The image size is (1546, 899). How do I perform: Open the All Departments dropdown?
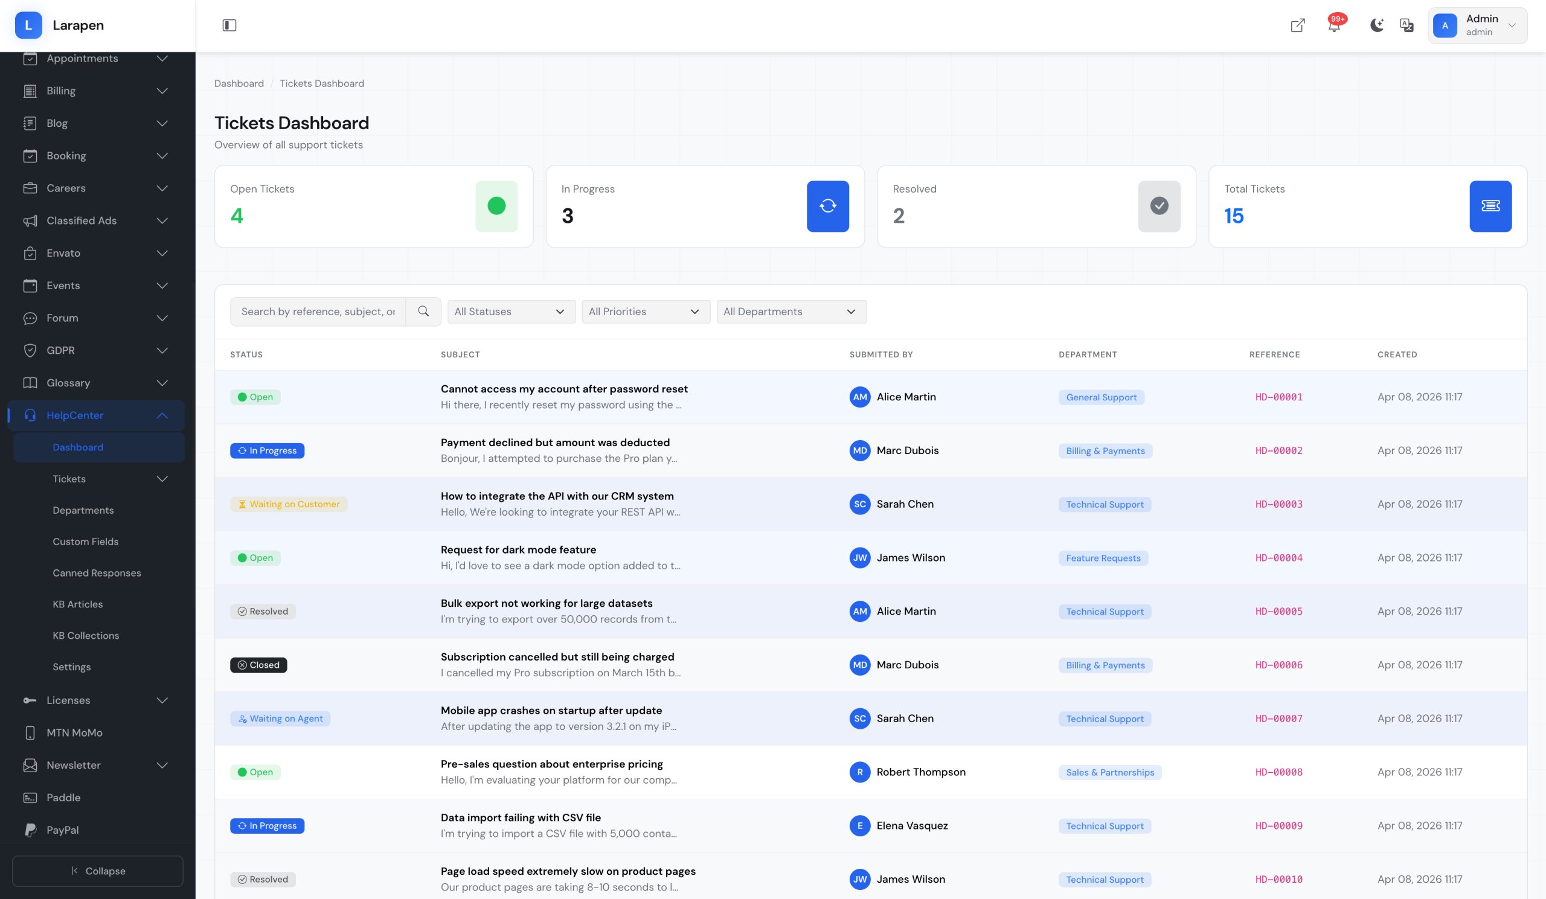tap(790, 312)
